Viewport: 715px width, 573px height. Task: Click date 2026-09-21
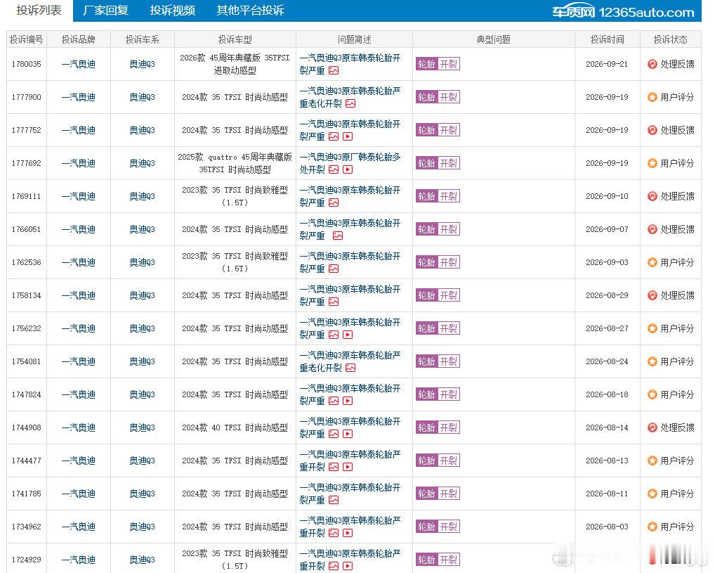click(607, 65)
